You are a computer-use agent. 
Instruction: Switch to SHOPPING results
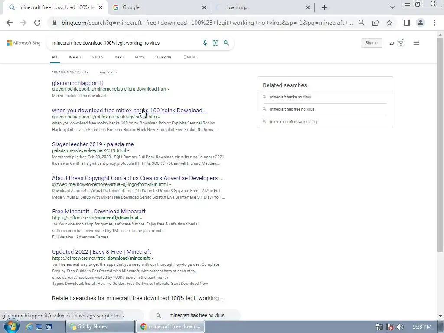pyautogui.click(x=163, y=57)
